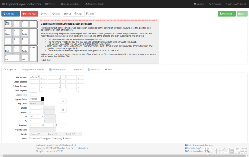
Task: Enable the Ghosted checkbox
Action: click(30, 138)
